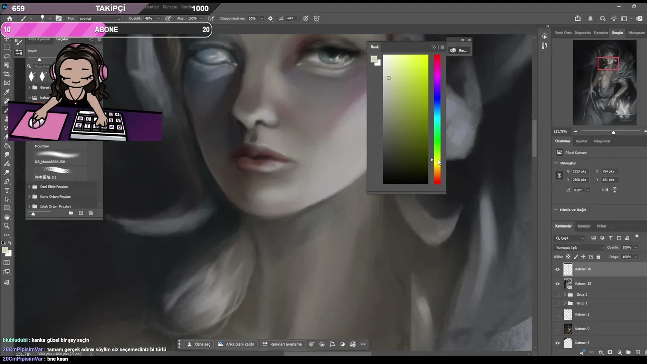Toggle pressure for opacity icon

pyautogui.click(x=168, y=18)
